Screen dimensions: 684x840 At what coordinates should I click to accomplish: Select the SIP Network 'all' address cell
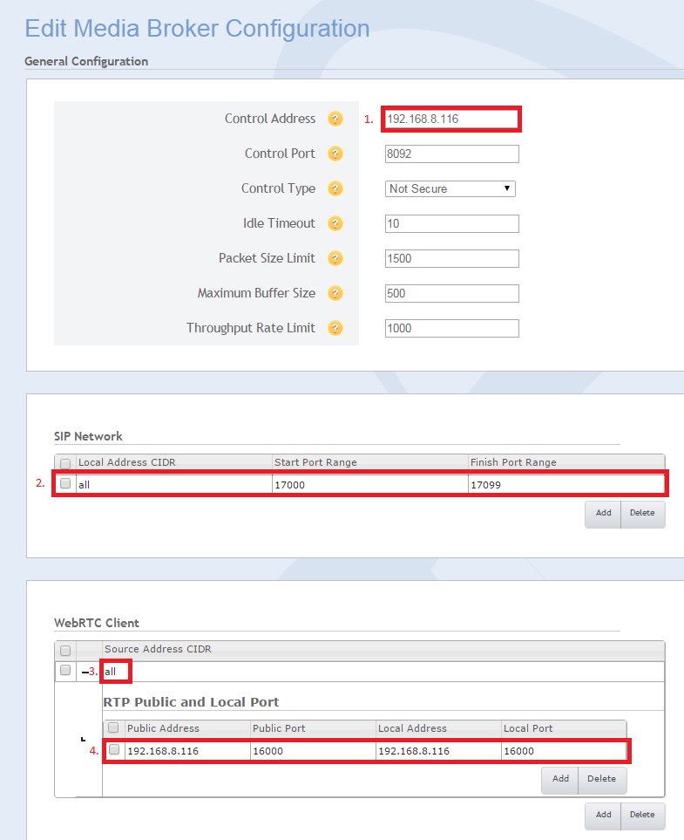tap(174, 484)
